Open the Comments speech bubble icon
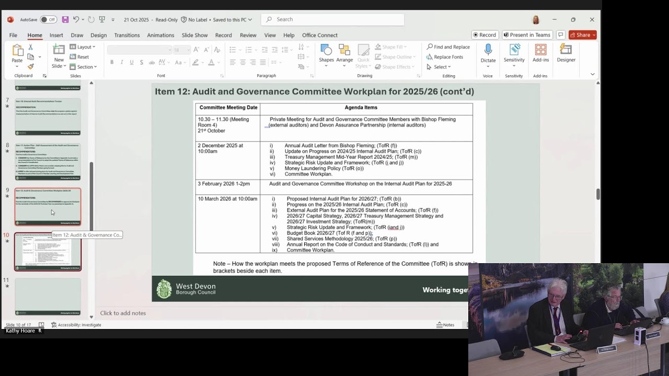The image size is (669, 376). coord(560,35)
